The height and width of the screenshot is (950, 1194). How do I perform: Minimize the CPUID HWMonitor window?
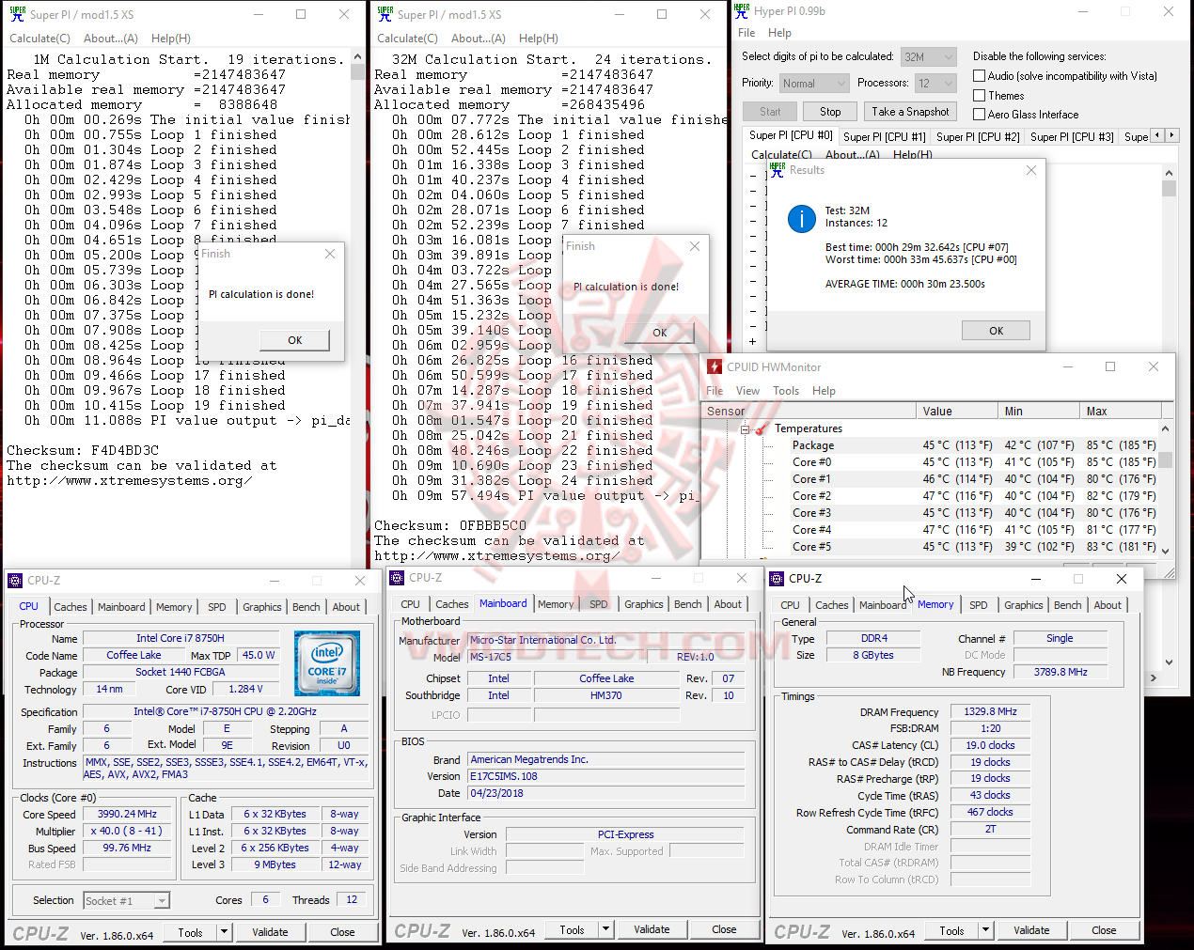(1067, 366)
